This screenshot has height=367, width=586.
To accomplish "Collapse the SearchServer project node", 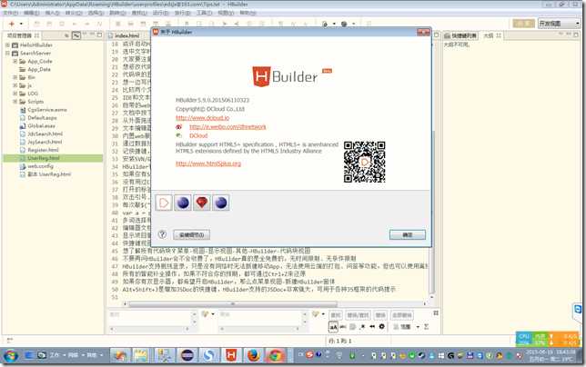I will 7,54.
